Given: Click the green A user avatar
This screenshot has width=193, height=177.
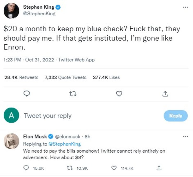Looking at the screenshot, I should point(11,115).
